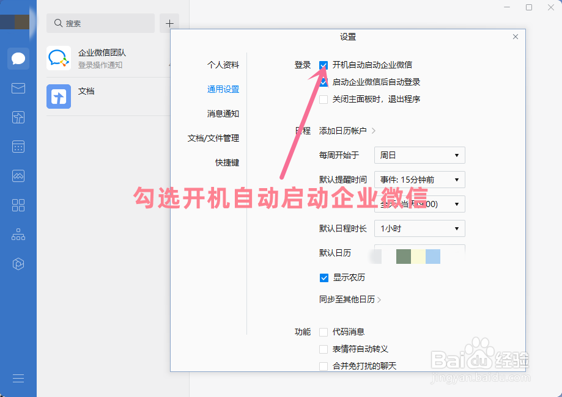Open the 每周开始于 周日 dropdown

420,155
